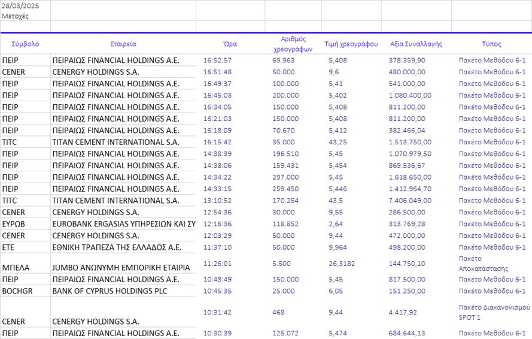Select BANK OF CYPRUS HOLDINGS PLC cell

click(x=110, y=291)
